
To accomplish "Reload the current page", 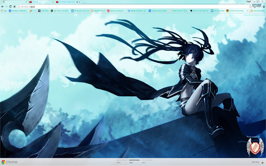I will [10, 7].
